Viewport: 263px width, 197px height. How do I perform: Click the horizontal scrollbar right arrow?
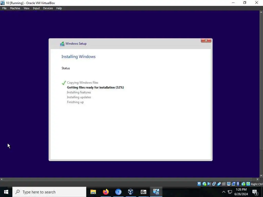258,179
